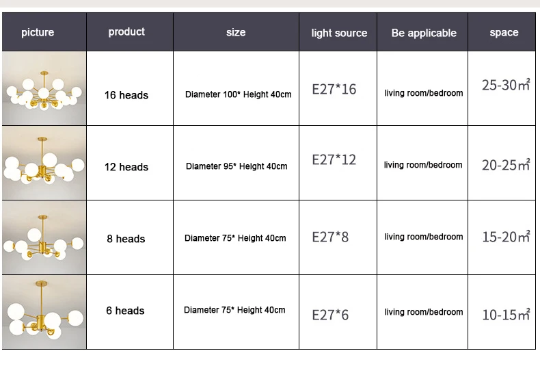Image resolution: width=540 pixels, height=390 pixels.
Task: Click the 16 heads chandelier picture
Action: [44, 88]
